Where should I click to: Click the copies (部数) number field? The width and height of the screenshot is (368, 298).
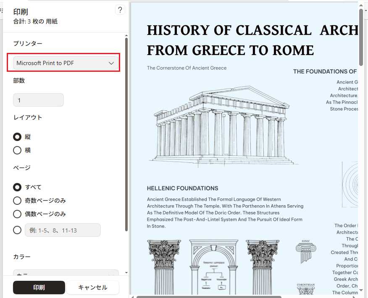pos(38,100)
